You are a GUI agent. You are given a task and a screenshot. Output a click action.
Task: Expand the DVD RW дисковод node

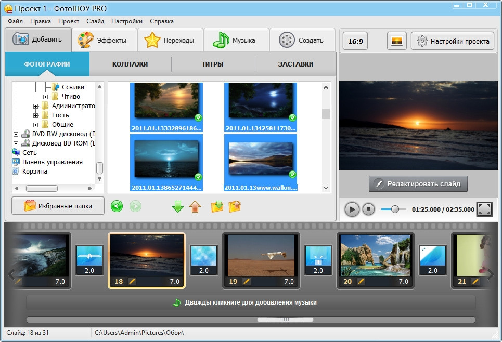16,134
